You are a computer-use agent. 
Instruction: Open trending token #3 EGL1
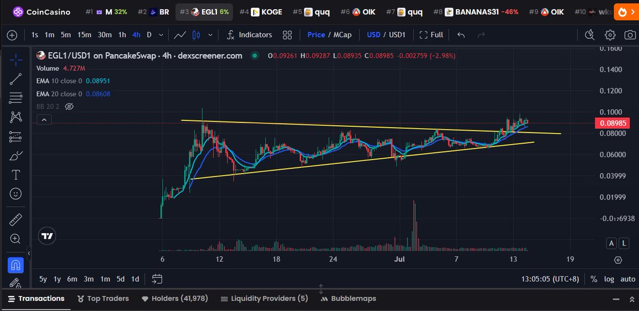coord(205,11)
